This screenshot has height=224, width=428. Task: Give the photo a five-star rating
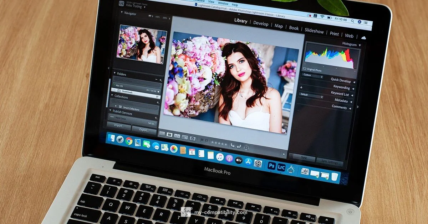[226, 145]
